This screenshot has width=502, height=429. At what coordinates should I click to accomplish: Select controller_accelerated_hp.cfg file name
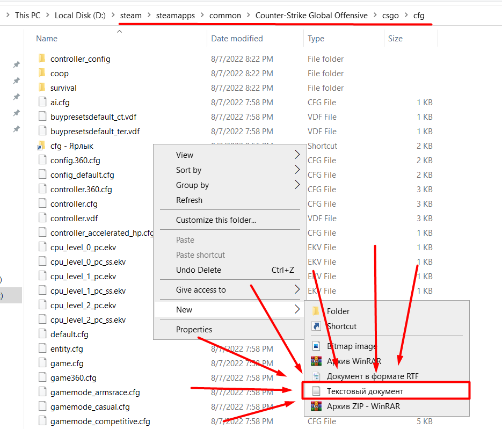(102, 232)
